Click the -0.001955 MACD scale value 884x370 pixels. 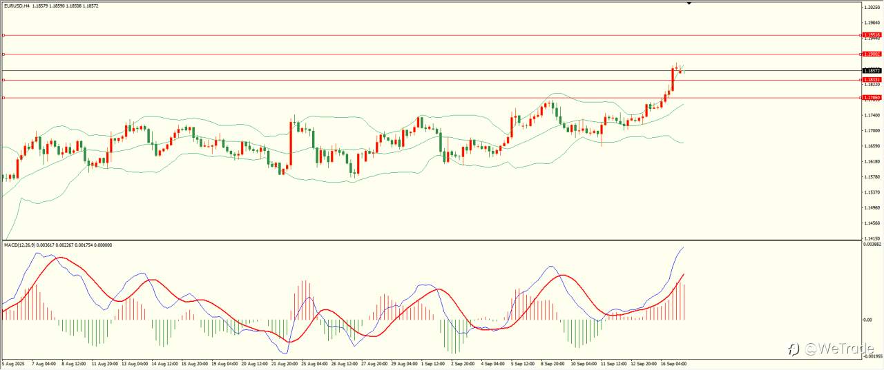[x=873, y=357]
